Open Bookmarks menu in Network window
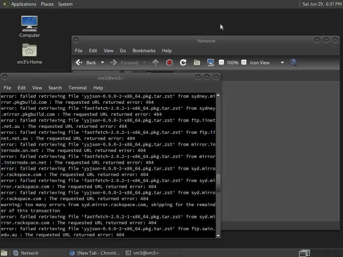 [x=144, y=51]
